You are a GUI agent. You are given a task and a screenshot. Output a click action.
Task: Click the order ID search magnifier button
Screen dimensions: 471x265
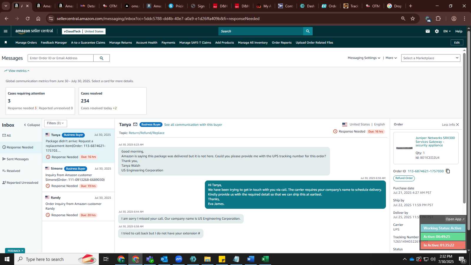[102, 58]
